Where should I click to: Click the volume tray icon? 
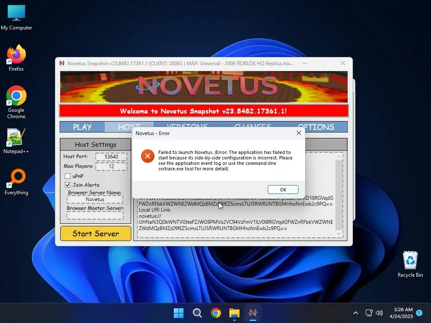379,313
